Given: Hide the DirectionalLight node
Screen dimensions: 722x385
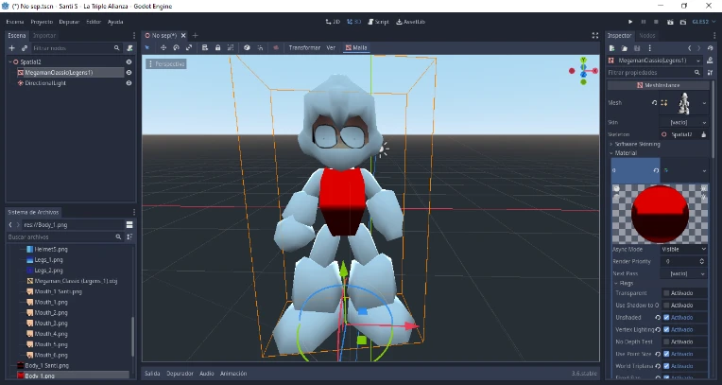Looking at the screenshot, I should [129, 83].
